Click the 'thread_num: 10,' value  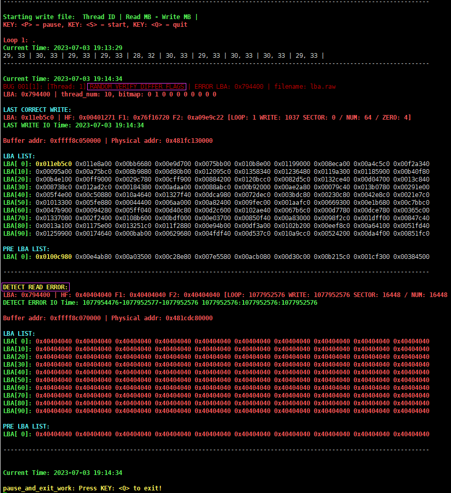click(x=88, y=94)
